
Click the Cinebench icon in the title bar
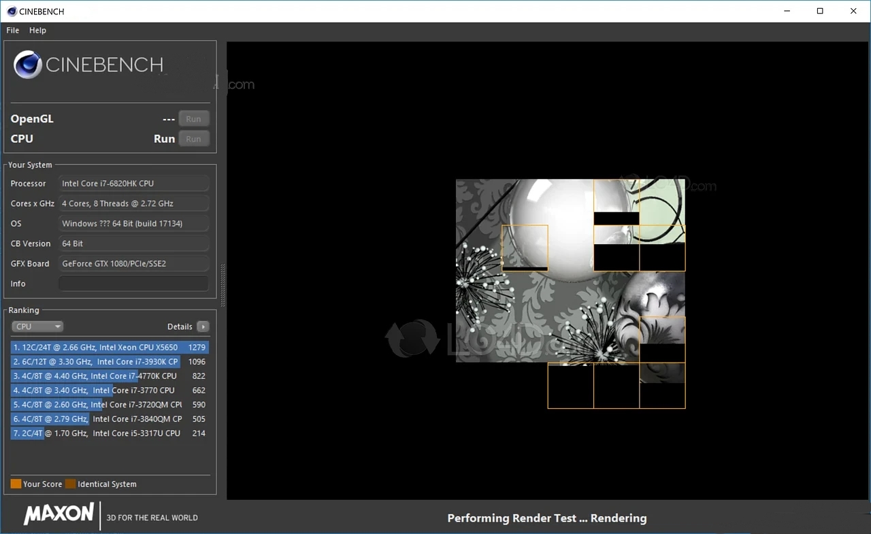click(11, 11)
